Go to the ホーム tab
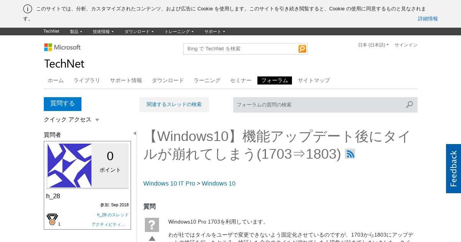The width and height of the screenshot is (461, 242). 56,80
